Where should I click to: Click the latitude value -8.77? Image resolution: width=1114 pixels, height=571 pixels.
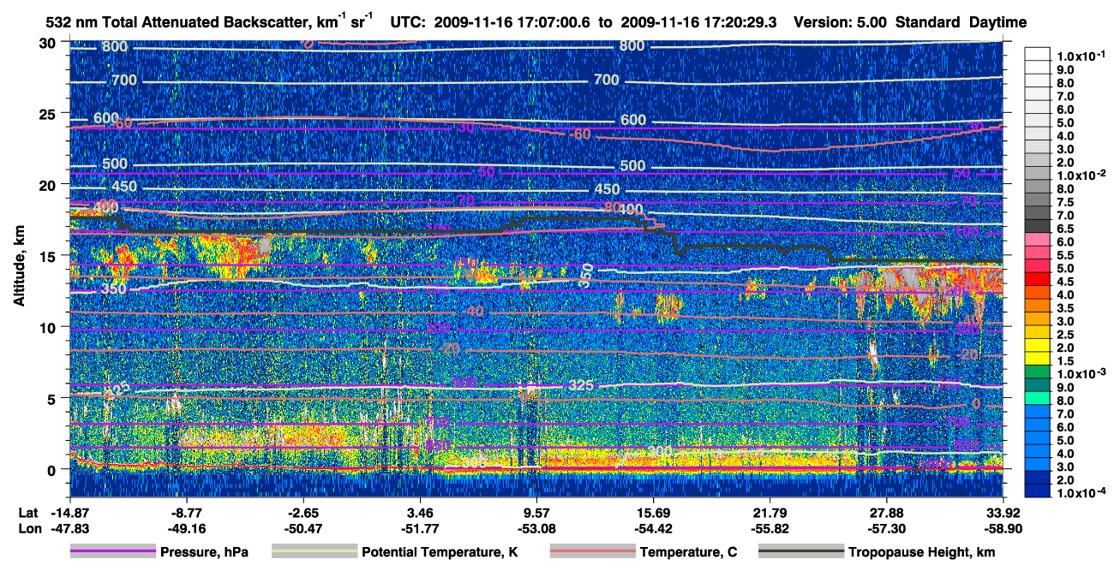186,512
